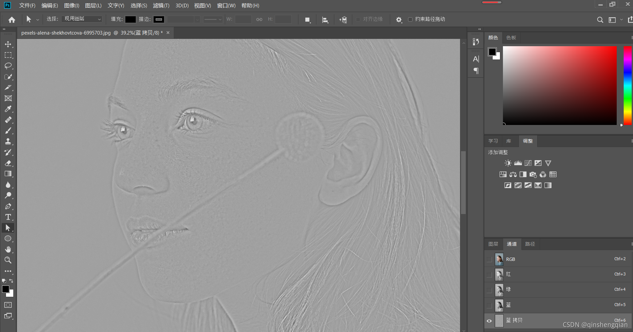Open the 选择 现用图层 dropdown

click(x=82, y=19)
